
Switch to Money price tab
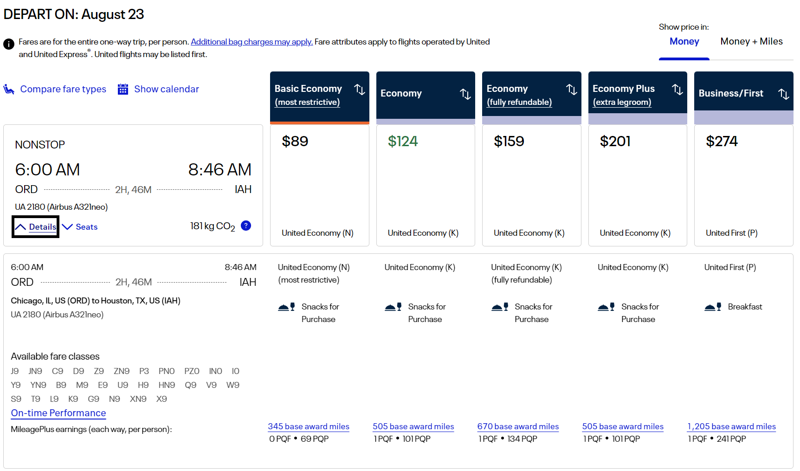click(x=684, y=41)
